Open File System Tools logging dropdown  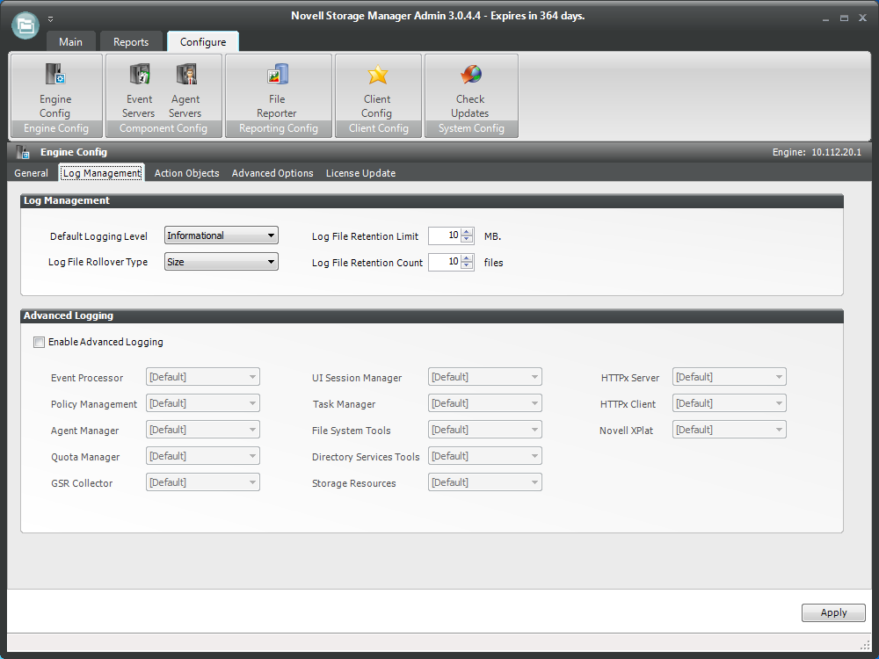pyautogui.click(x=485, y=430)
